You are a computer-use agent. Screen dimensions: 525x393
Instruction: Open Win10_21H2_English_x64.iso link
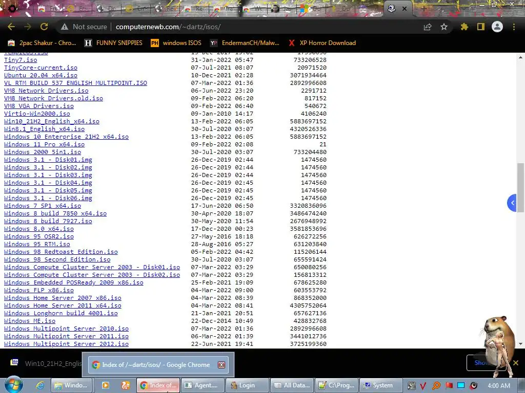coord(52,121)
